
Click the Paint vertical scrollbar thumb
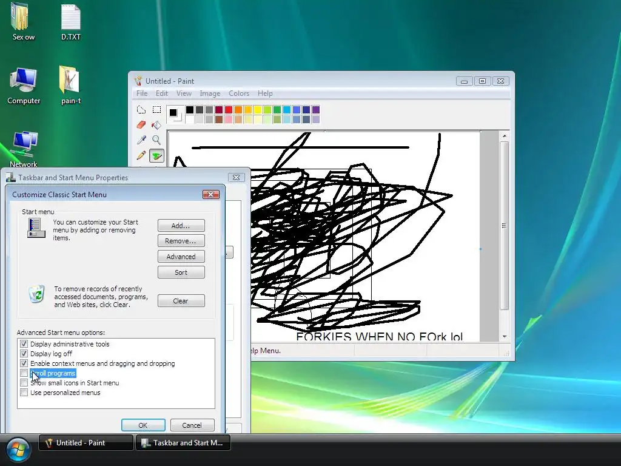pos(504,226)
